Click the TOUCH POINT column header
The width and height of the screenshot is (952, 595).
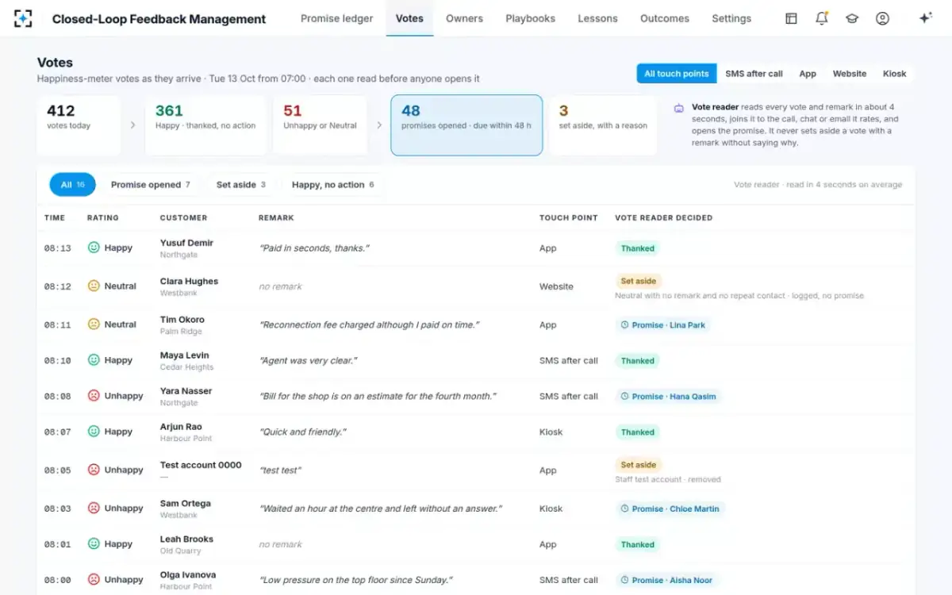point(569,217)
